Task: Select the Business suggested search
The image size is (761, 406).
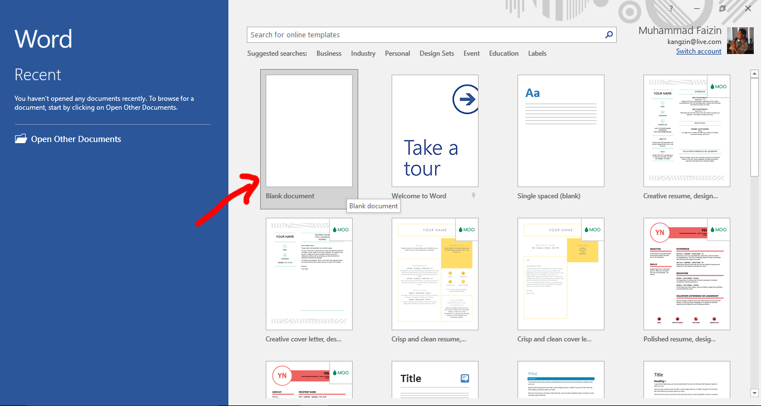Action: [329, 53]
